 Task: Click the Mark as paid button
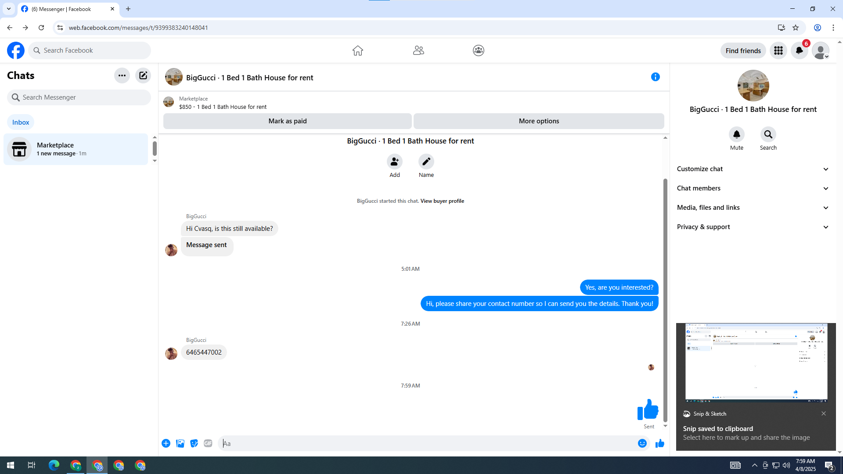[x=287, y=121]
